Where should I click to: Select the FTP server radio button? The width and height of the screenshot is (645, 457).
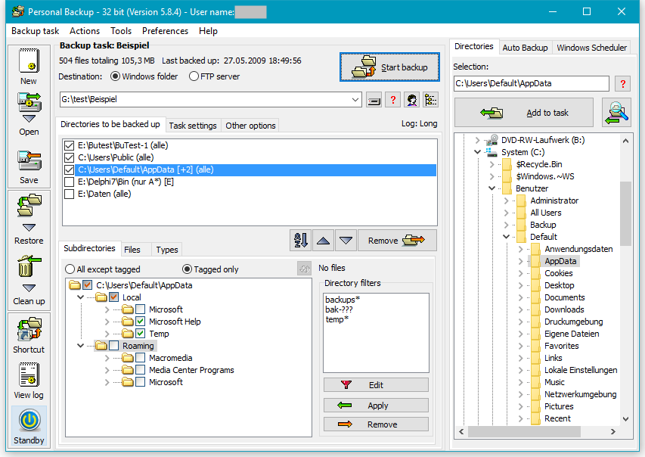194,76
